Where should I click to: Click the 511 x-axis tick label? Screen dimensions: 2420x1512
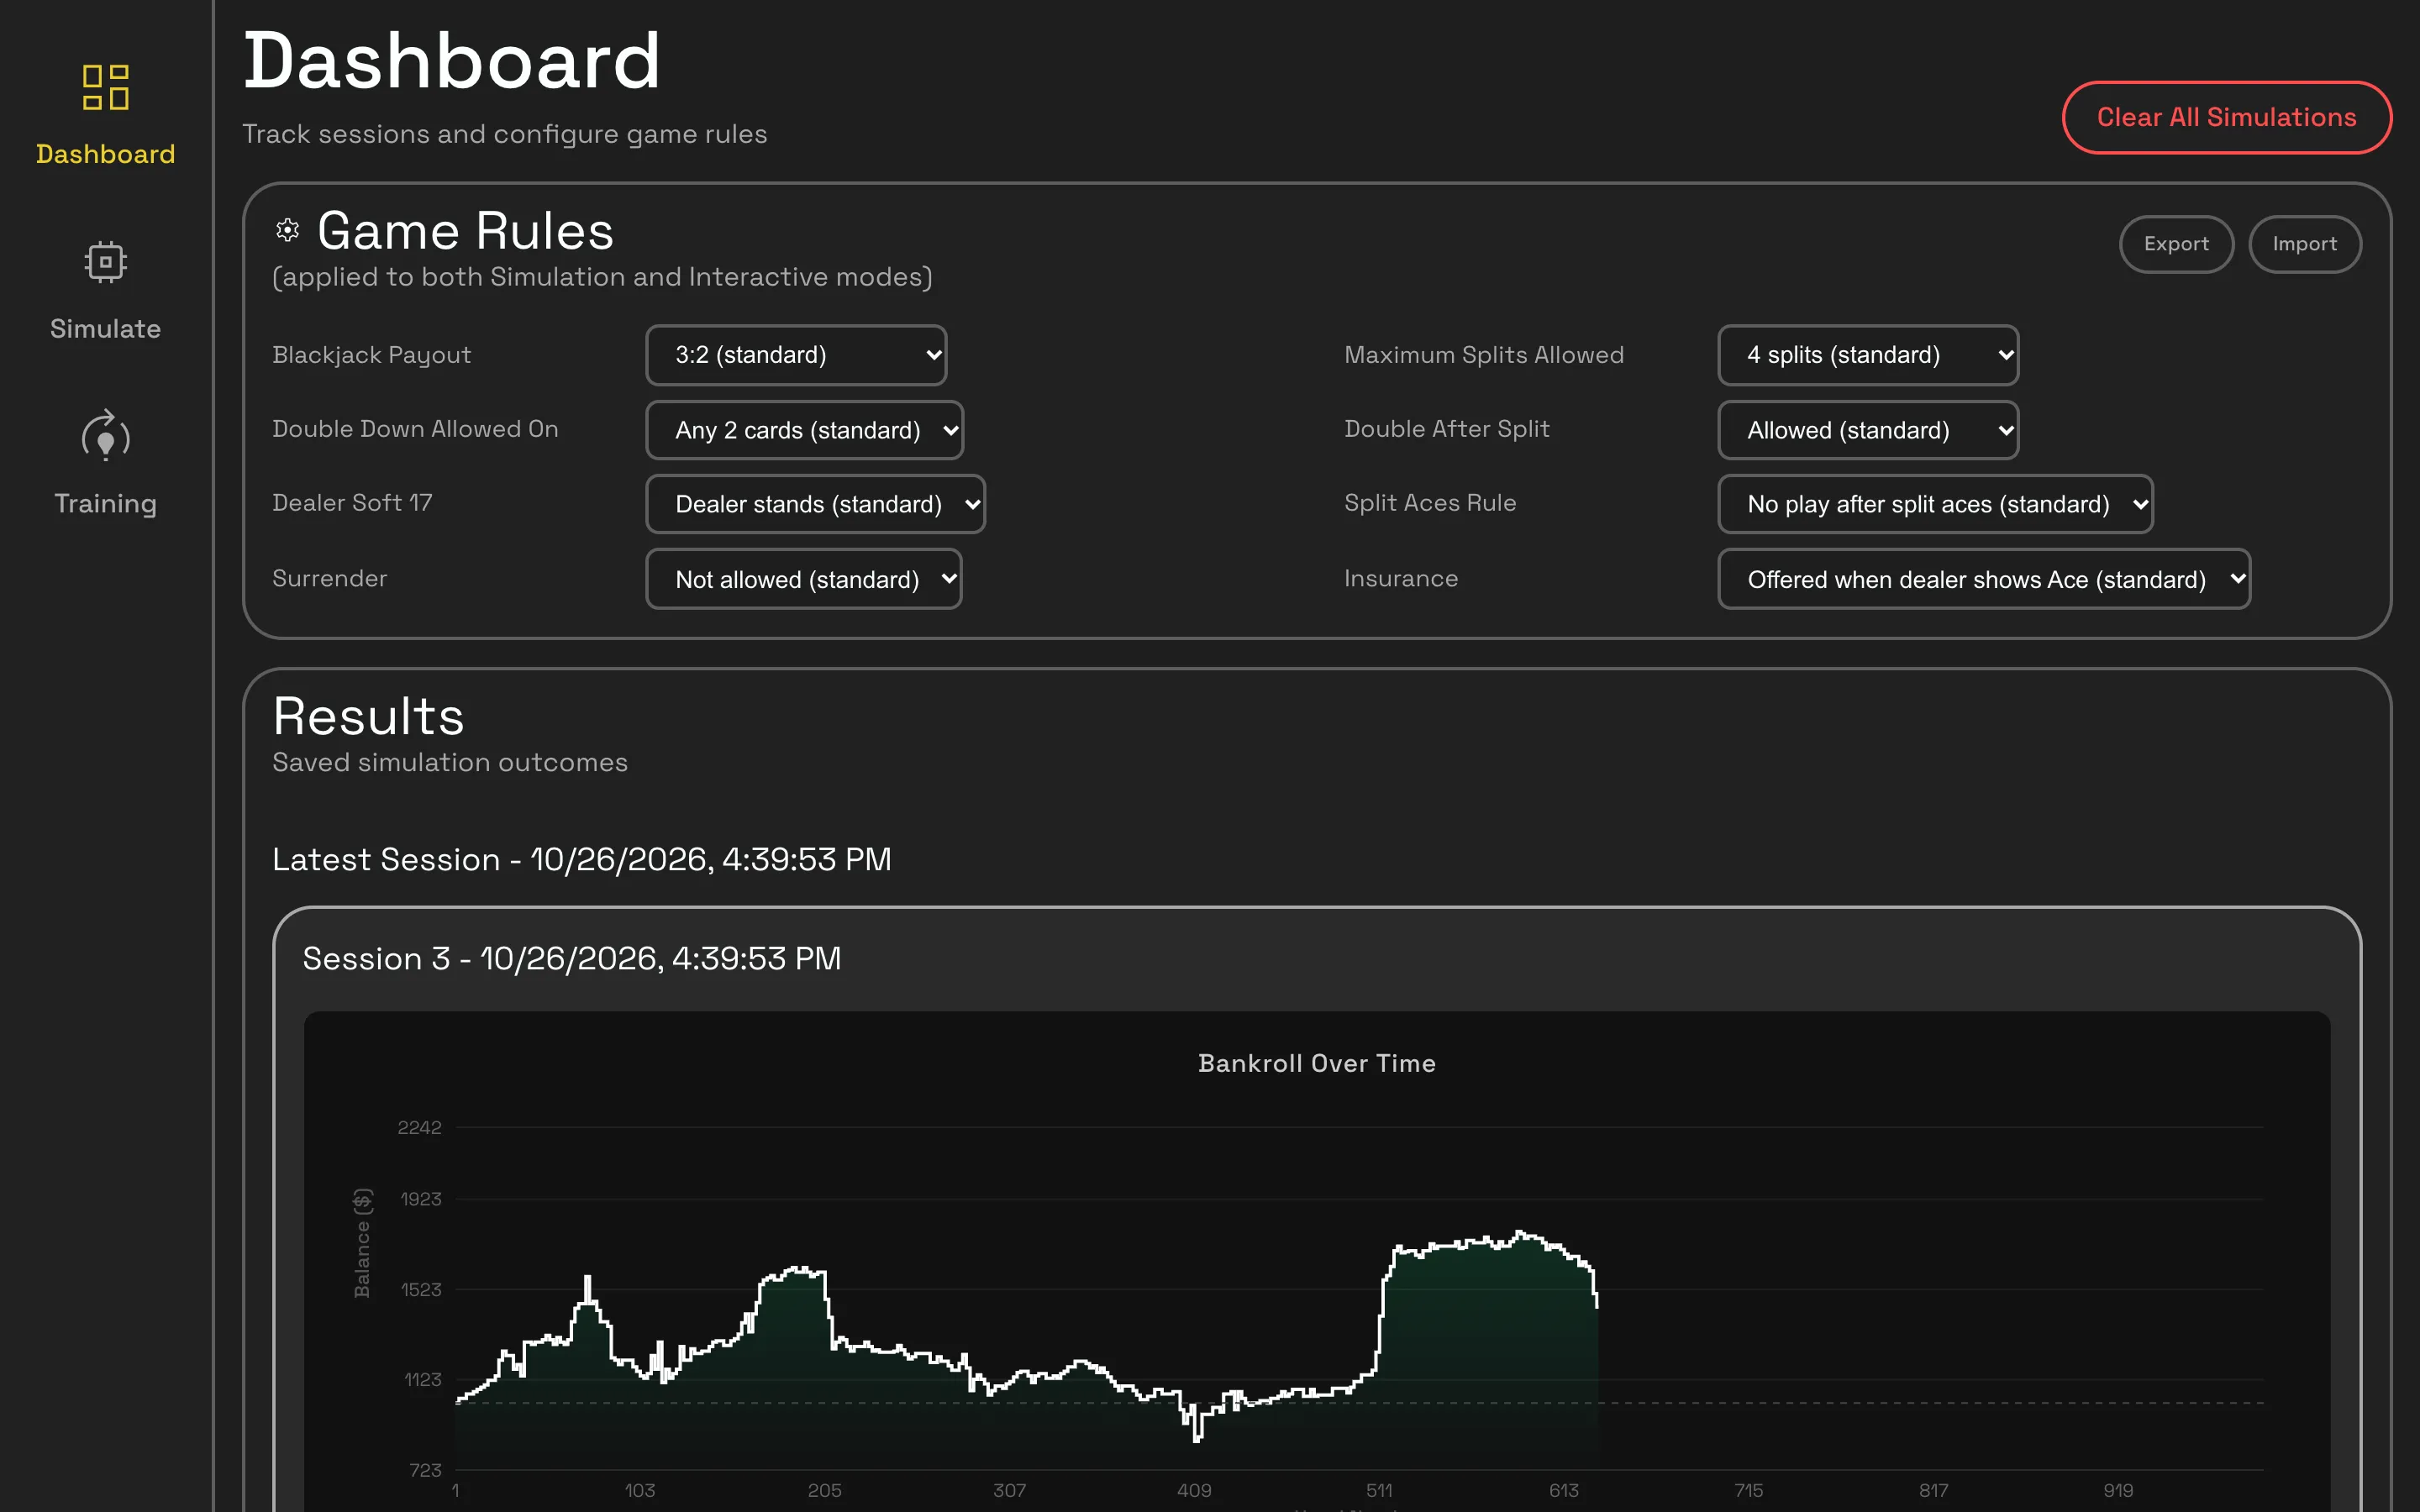click(1379, 1490)
